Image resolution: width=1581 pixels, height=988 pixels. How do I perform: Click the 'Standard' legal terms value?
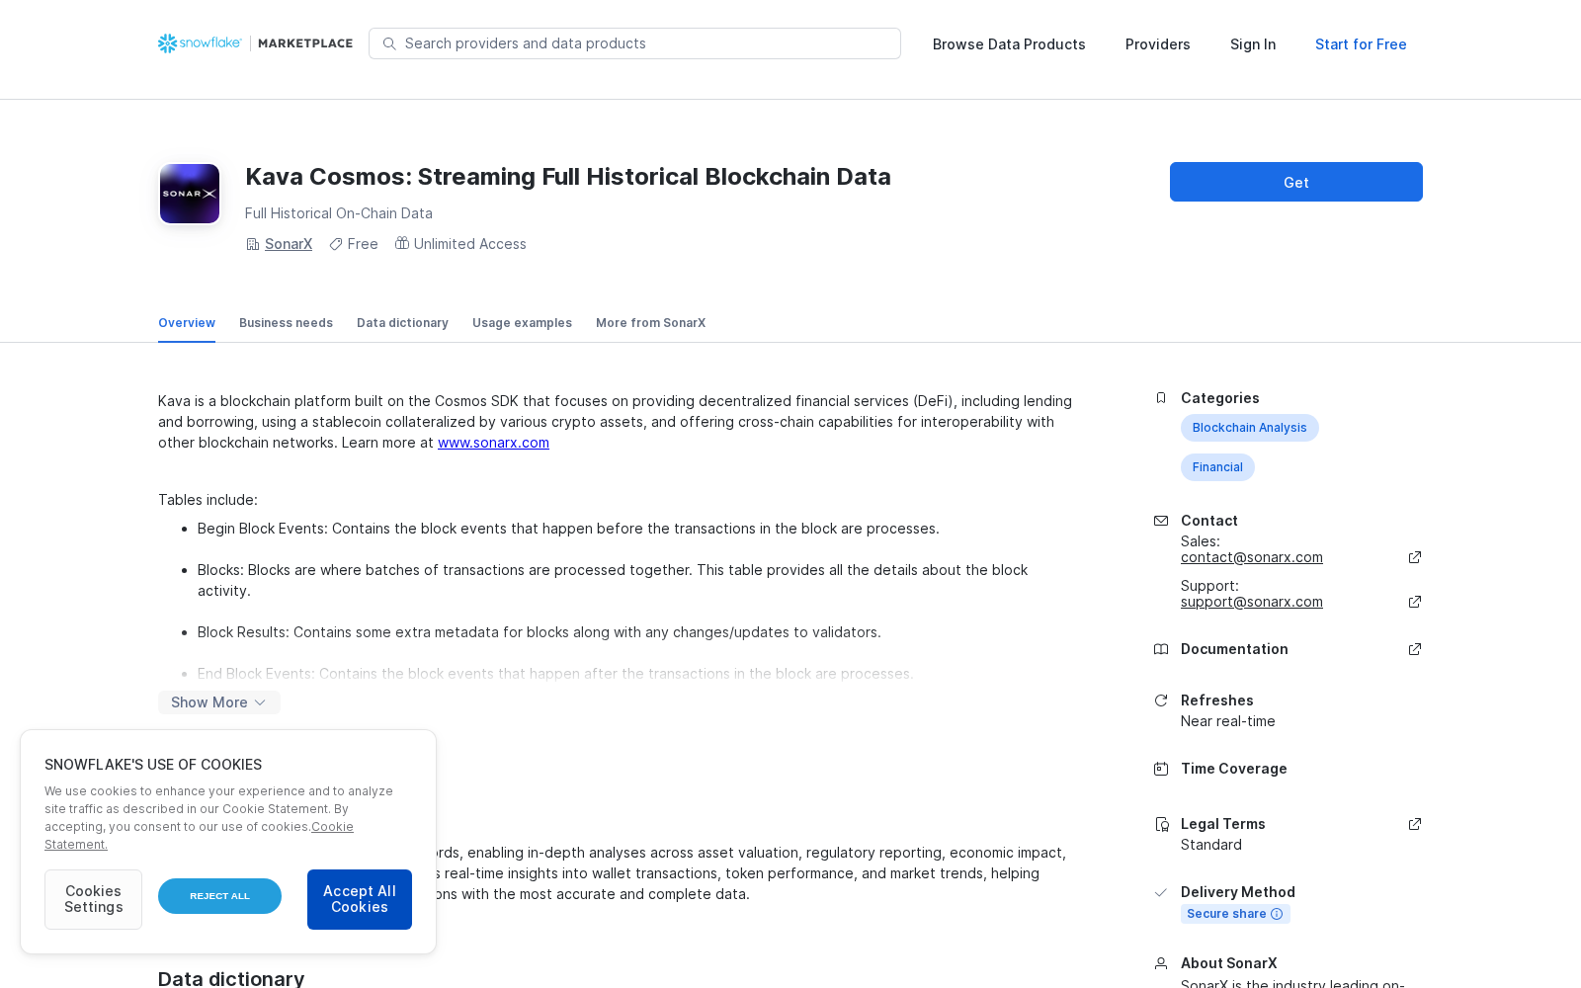point(1211,845)
